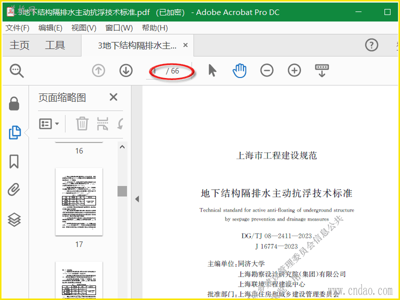
Task: Open the layers panel icon
Action: (14, 219)
